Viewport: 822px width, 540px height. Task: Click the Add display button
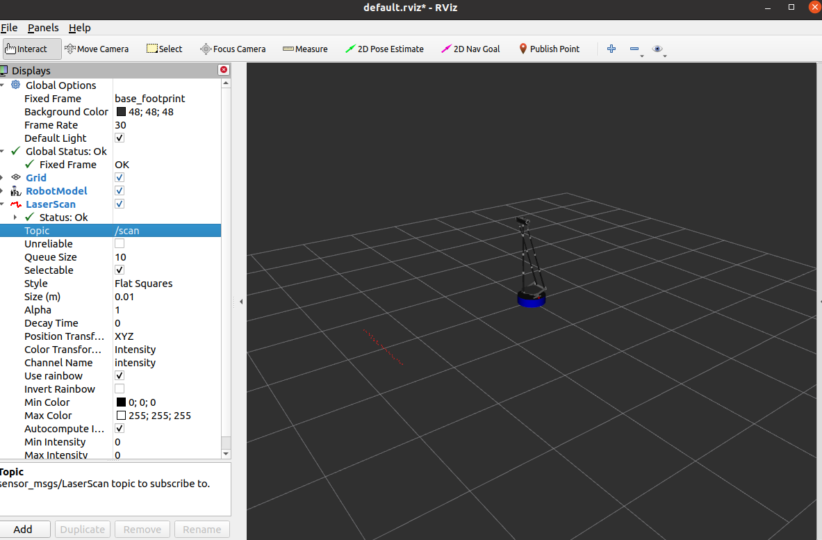coord(24,529)
